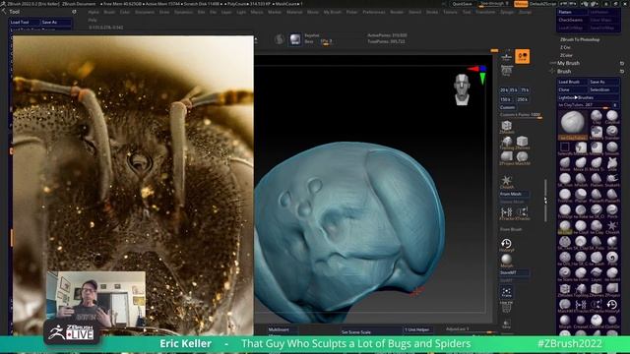Click the ZRemesher cube icon beside canvas
The image size is (630, 354).
click(x=522, y=142)
